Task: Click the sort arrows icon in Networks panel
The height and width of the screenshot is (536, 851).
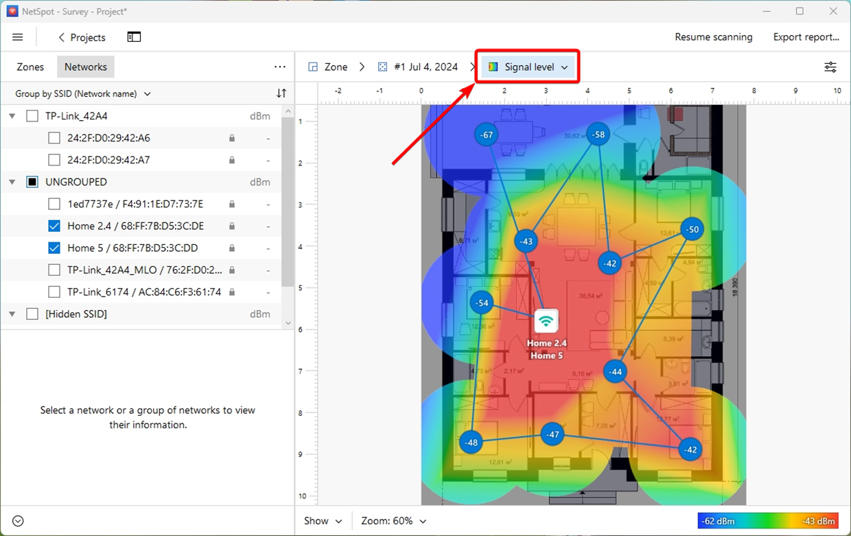Action: pyautogui.click(x=281, y=93)
